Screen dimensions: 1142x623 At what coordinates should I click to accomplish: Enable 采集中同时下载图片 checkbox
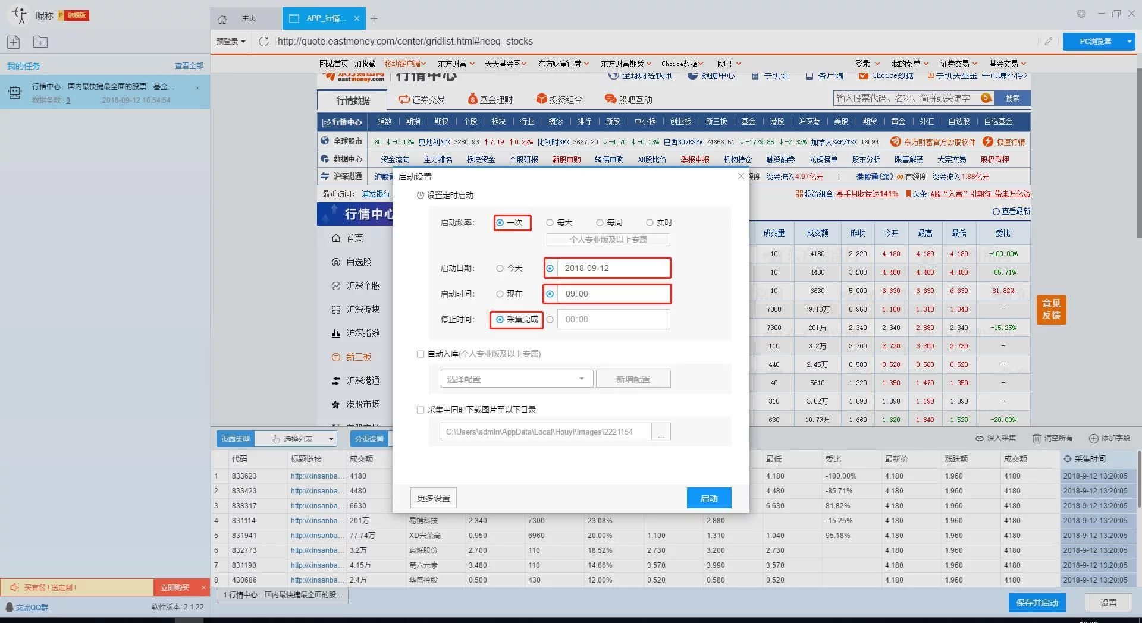[421, 410]
